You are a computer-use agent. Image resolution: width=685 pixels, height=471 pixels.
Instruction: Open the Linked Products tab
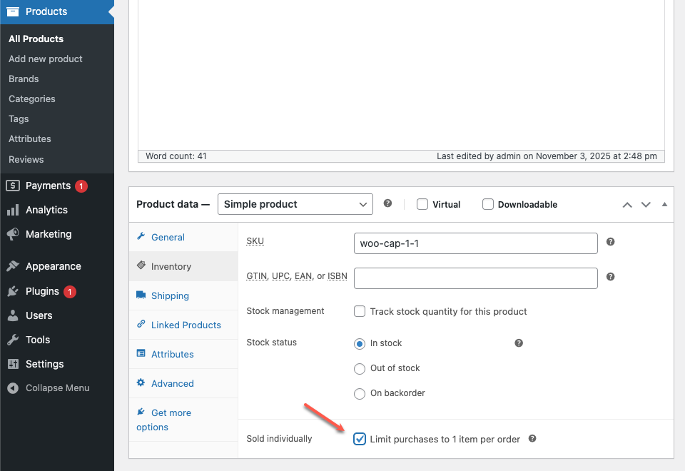186,325
